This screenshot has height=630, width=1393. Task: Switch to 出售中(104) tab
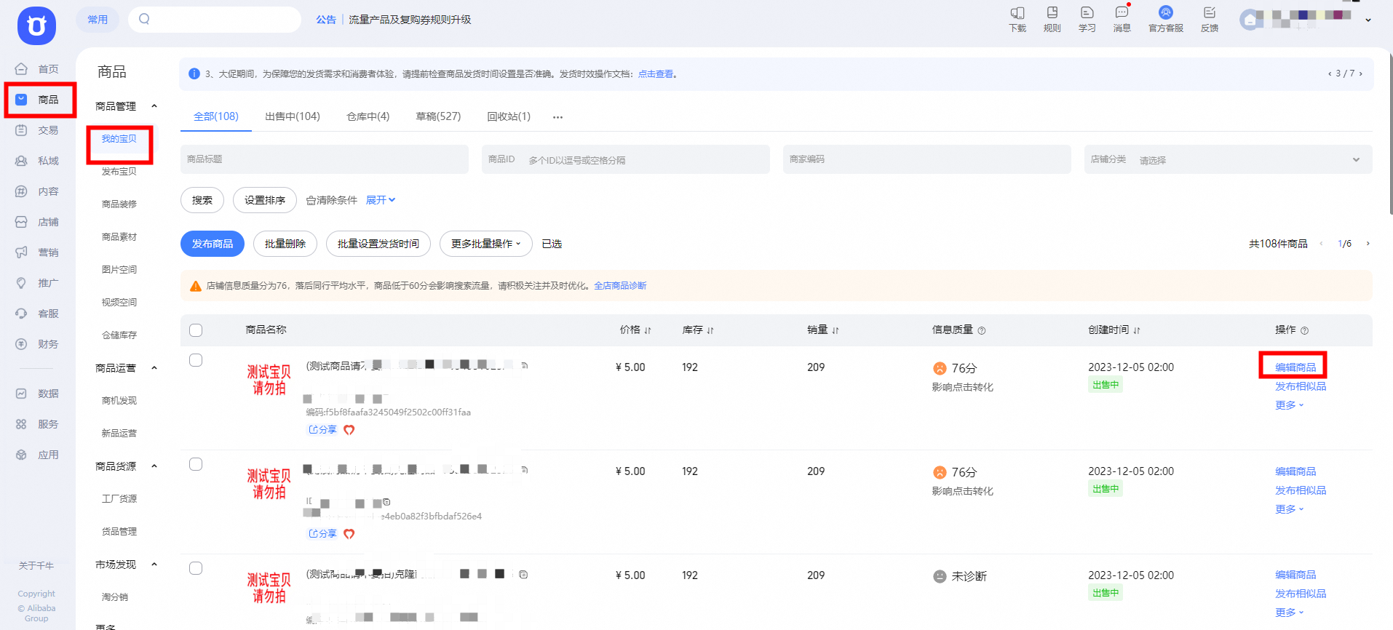293,116
